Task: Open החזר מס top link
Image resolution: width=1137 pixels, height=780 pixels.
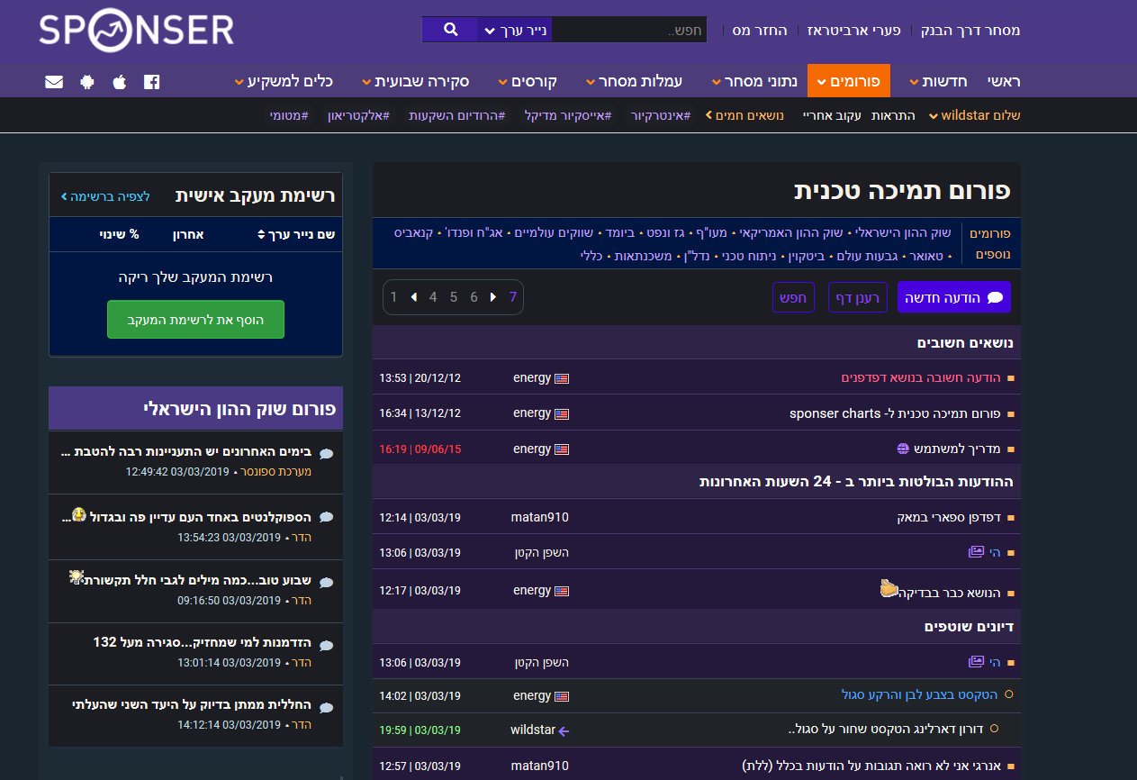Action: pyautogui.click(x=760, y=31)
